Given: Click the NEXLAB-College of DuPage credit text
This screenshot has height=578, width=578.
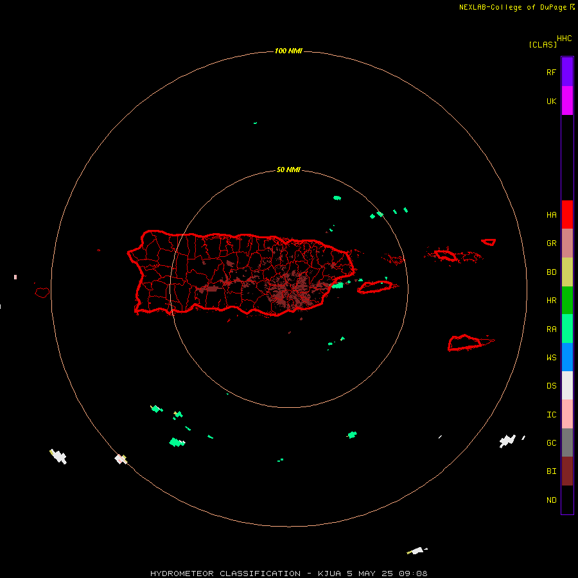Looking at the screenshot, I should pos(512,7).
